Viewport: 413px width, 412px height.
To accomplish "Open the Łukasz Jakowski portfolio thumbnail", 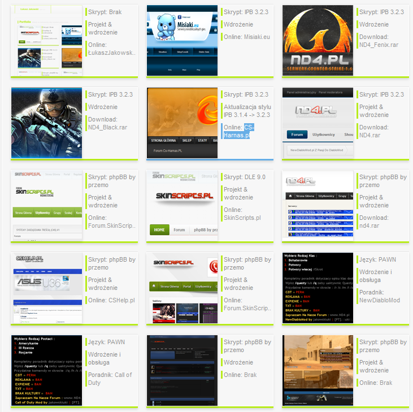I will [x=47, y=40].
